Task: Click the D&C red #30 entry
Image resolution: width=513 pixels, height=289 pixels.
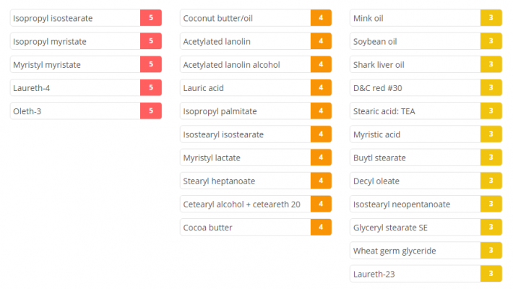Action: [377, 87]
